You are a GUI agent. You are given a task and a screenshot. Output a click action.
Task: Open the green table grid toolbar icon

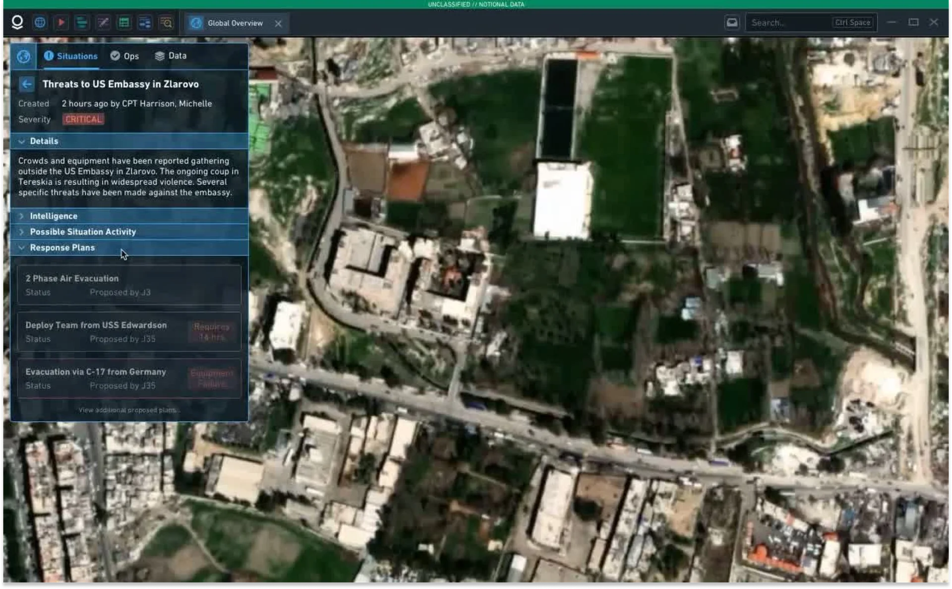coord(124,23)
